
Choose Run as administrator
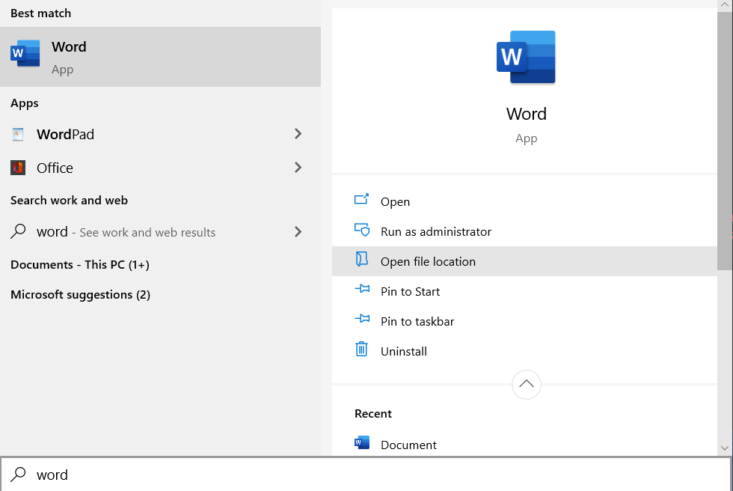click(524, 231)
